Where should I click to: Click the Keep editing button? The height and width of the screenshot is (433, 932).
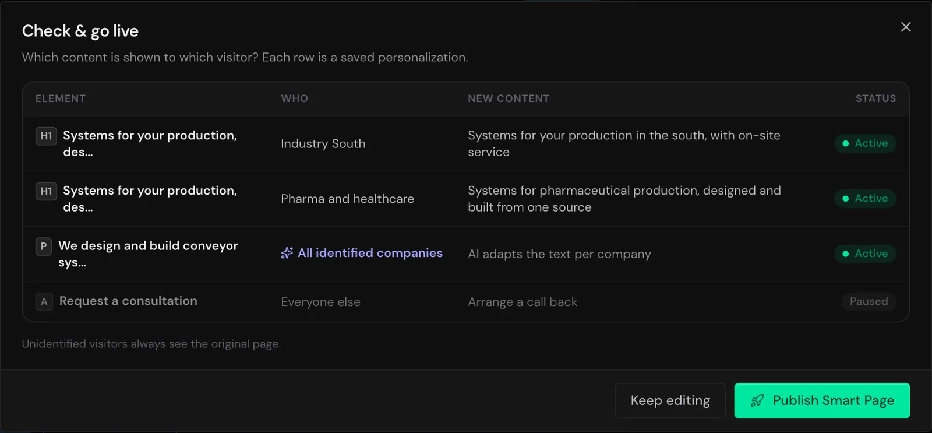click(670, 400)
